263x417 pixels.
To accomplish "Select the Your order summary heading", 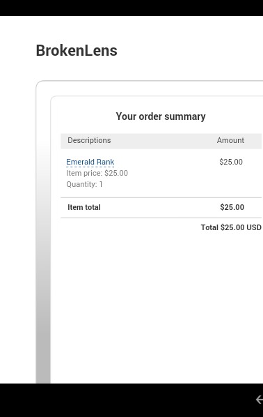I will pos(161,116).
